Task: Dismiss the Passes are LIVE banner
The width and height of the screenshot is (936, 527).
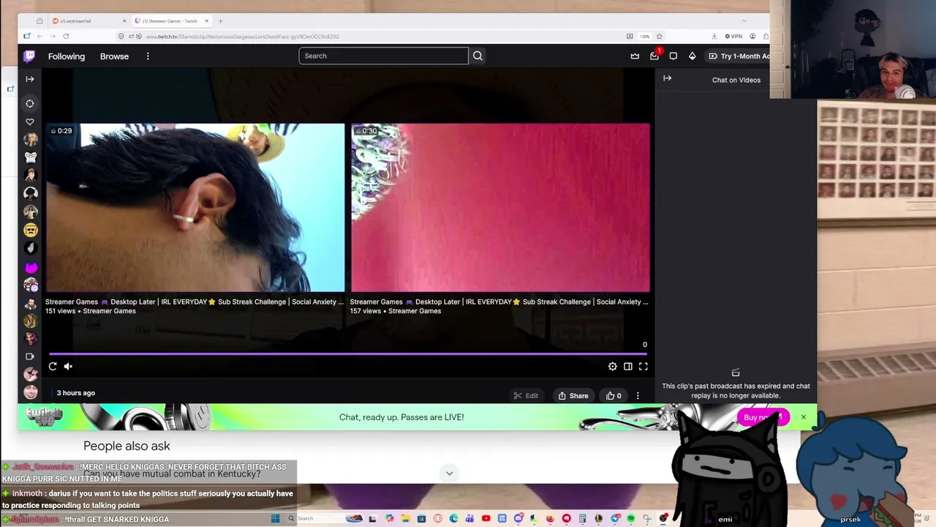Action: pos(803,417)
